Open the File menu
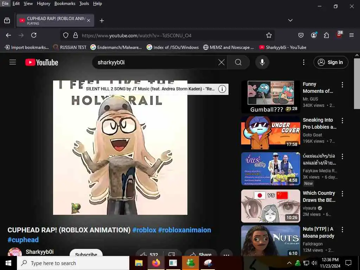 pos(5,4)
